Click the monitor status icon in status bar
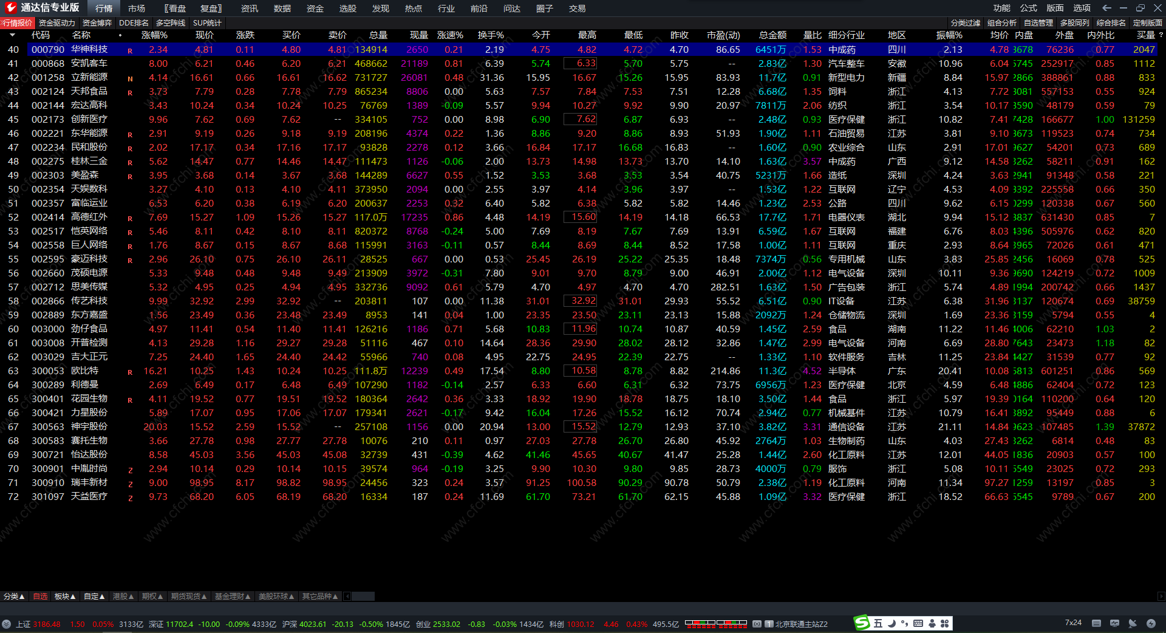 [1114, 623]
